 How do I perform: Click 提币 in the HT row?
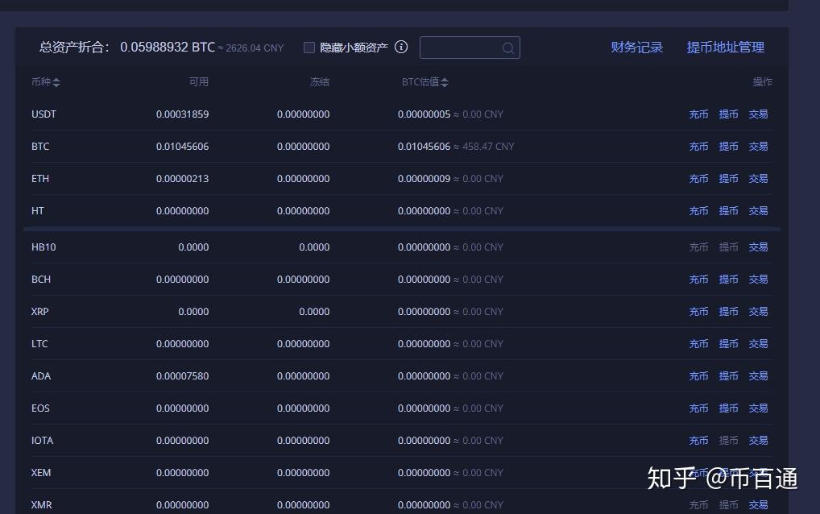tap(728, 211)
